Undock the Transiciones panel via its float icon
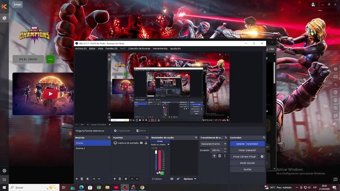 (226, 138)
